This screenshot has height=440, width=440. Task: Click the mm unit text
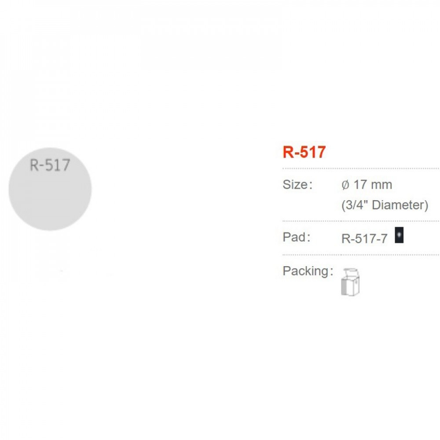381,185
